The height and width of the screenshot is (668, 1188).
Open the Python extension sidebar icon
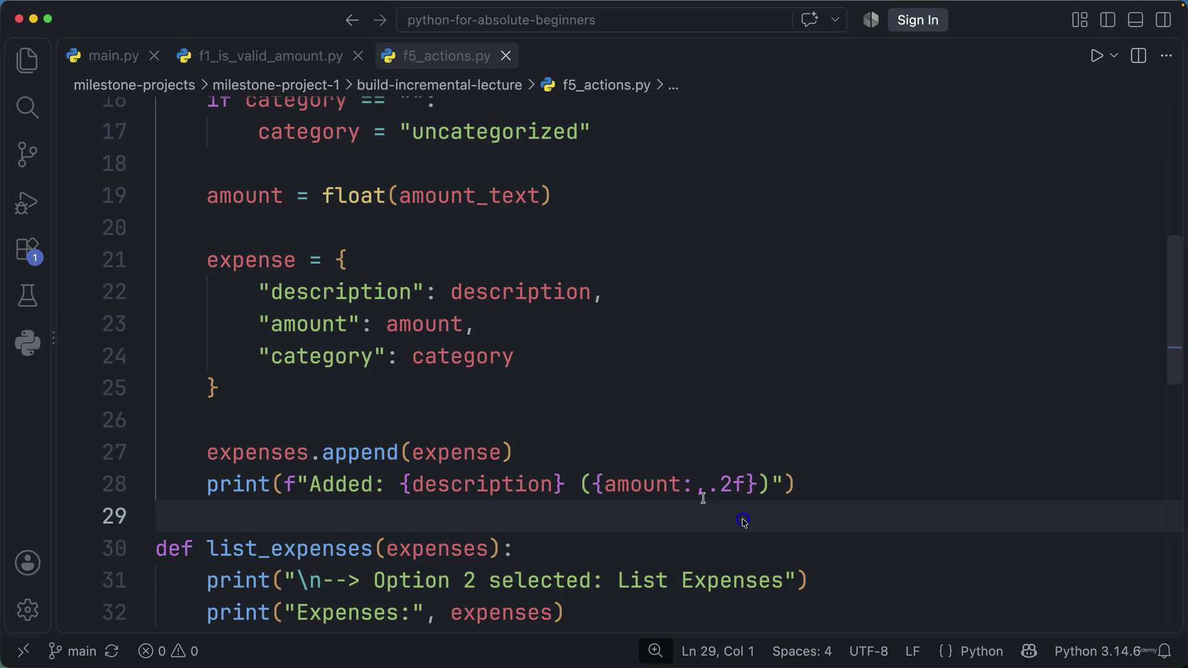tap(27, 343)
